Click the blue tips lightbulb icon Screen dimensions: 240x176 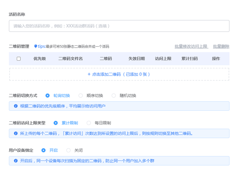36,46
